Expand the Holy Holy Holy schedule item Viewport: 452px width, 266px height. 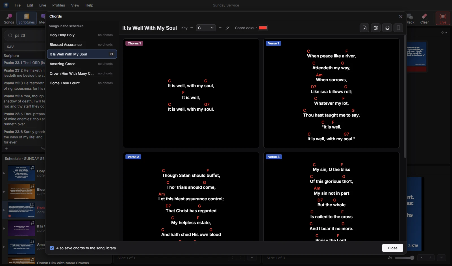[x=4, y=173]
